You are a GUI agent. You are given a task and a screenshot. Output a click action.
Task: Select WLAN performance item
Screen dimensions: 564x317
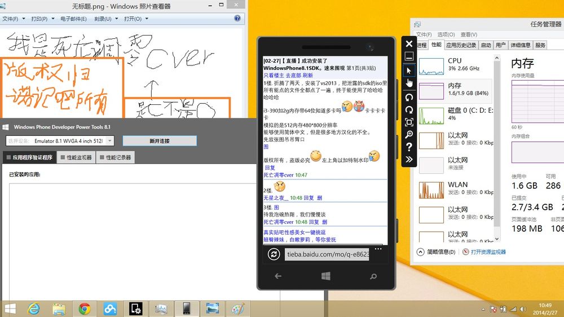[455, 190]
